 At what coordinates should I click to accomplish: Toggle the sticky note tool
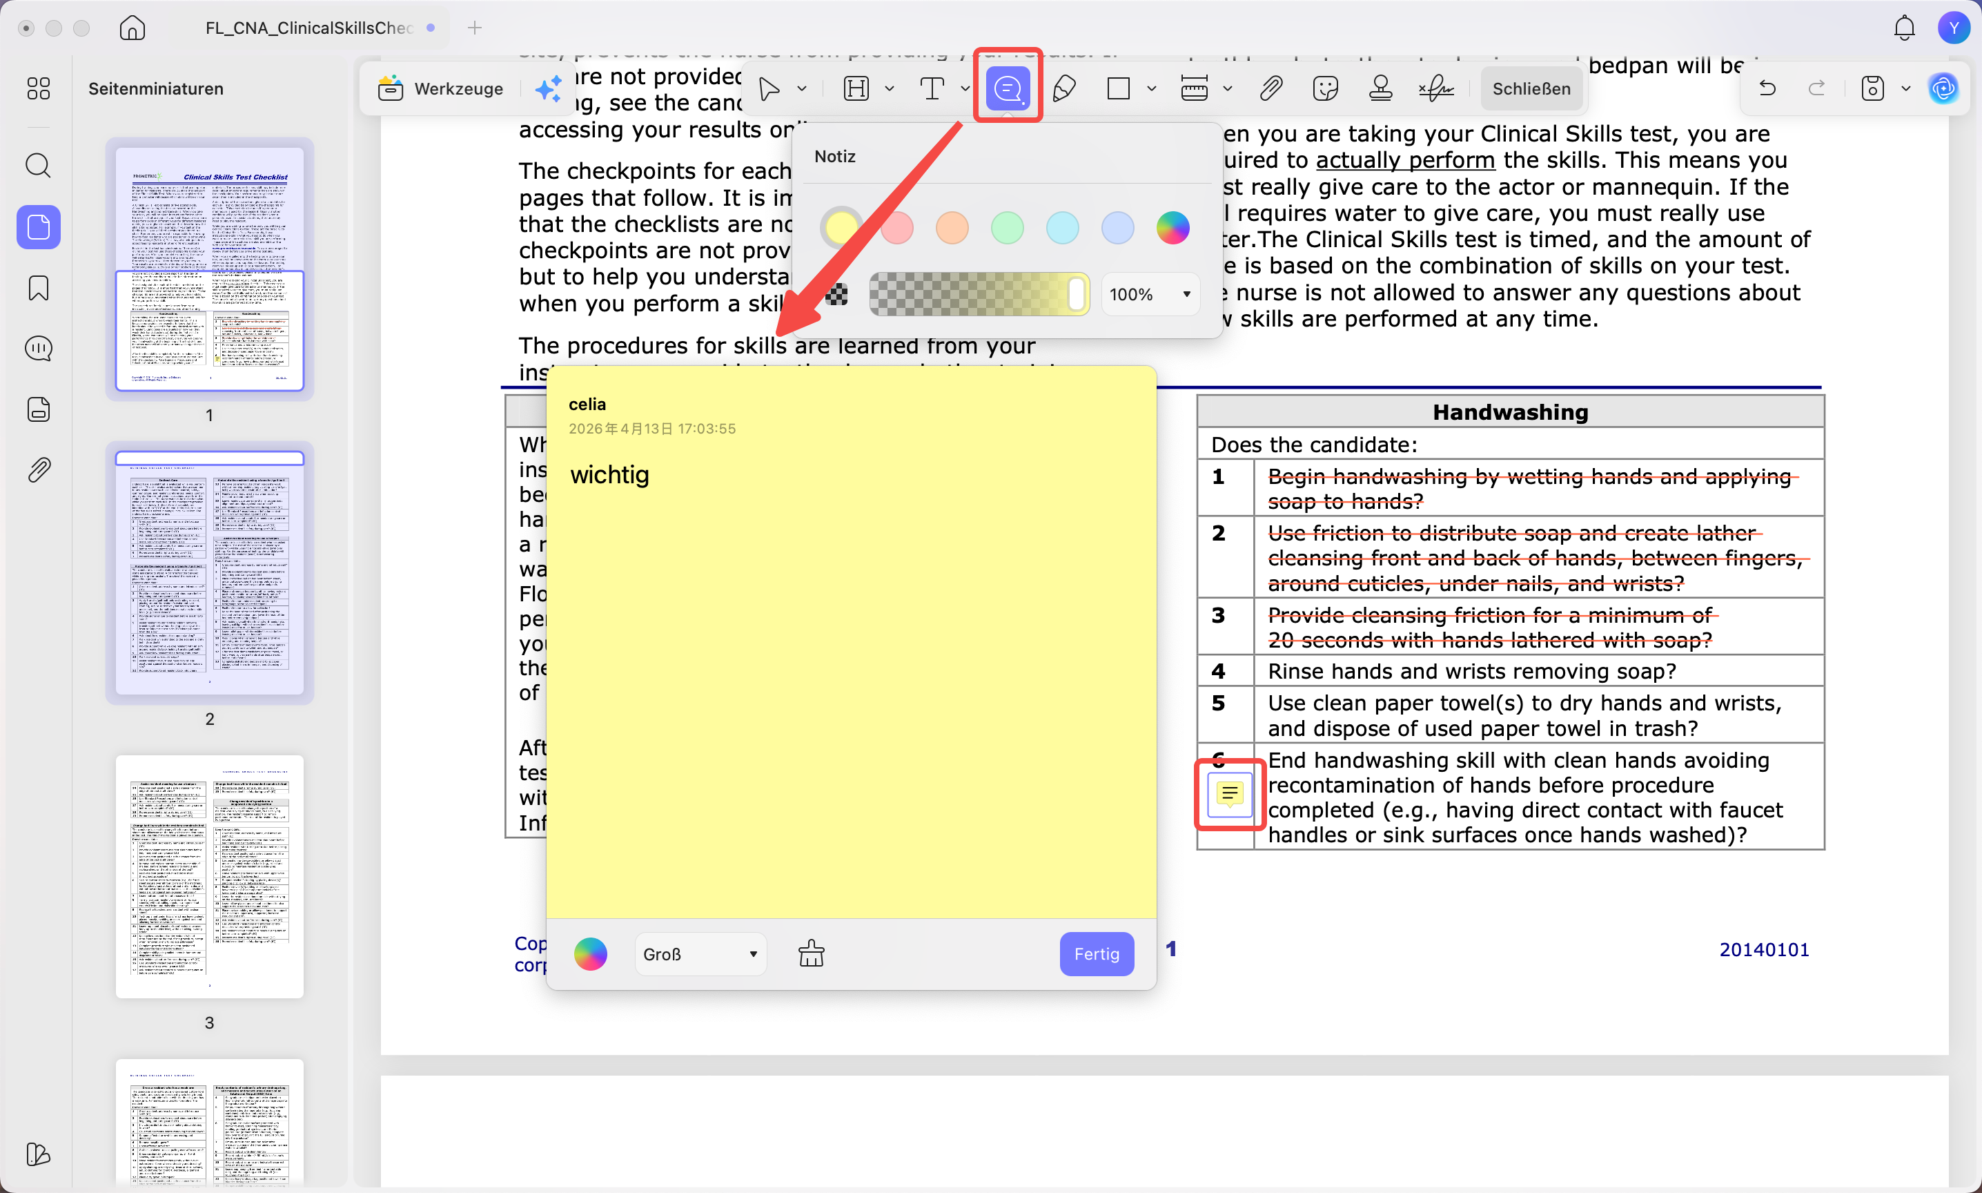click(1008, 88)
